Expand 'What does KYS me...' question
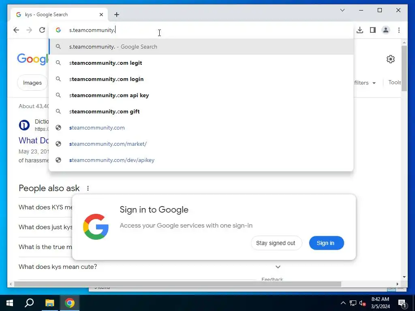The image size is (415, 311). pyautogui.click(x=45, y=207)
